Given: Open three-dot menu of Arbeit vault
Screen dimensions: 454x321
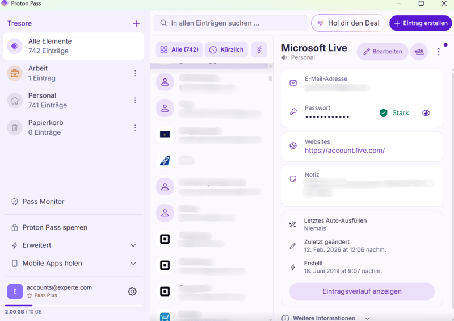Looking at the screenshot, I should coord(135,73).
